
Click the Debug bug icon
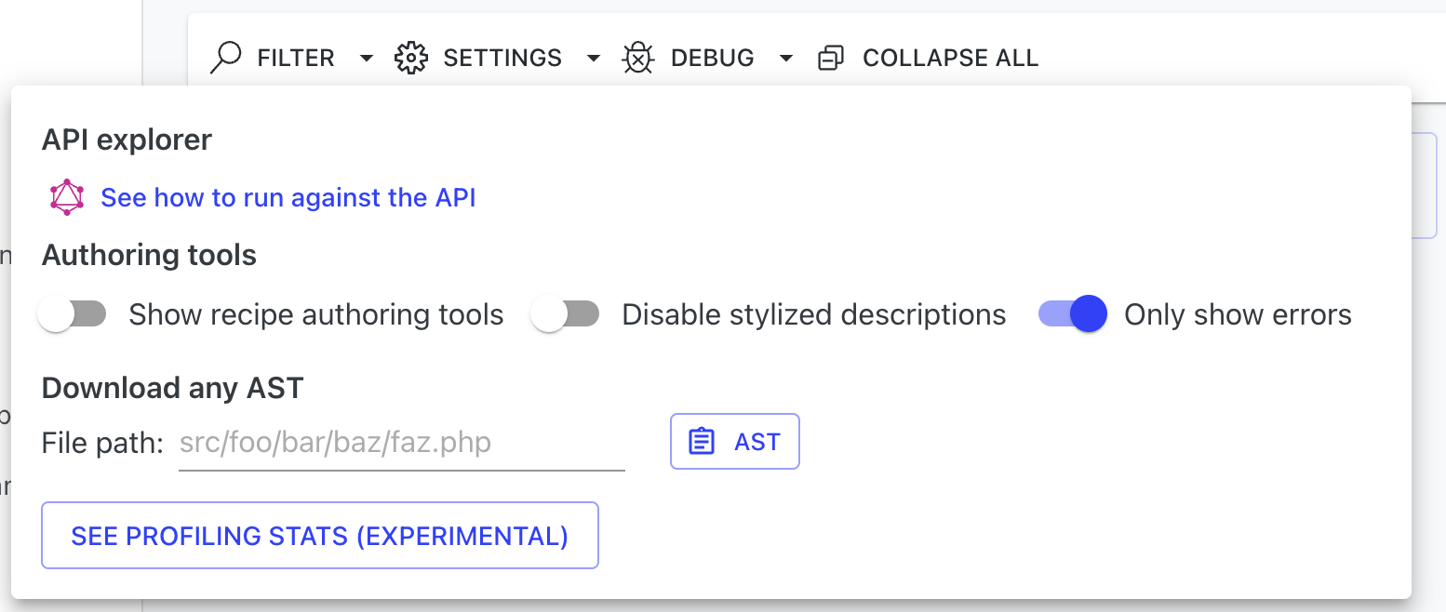637,58
